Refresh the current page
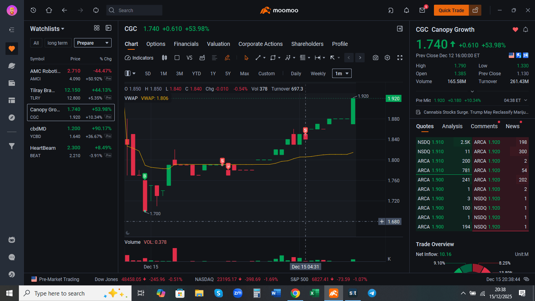This screenshot has width=535, height=301. point(96,10)
